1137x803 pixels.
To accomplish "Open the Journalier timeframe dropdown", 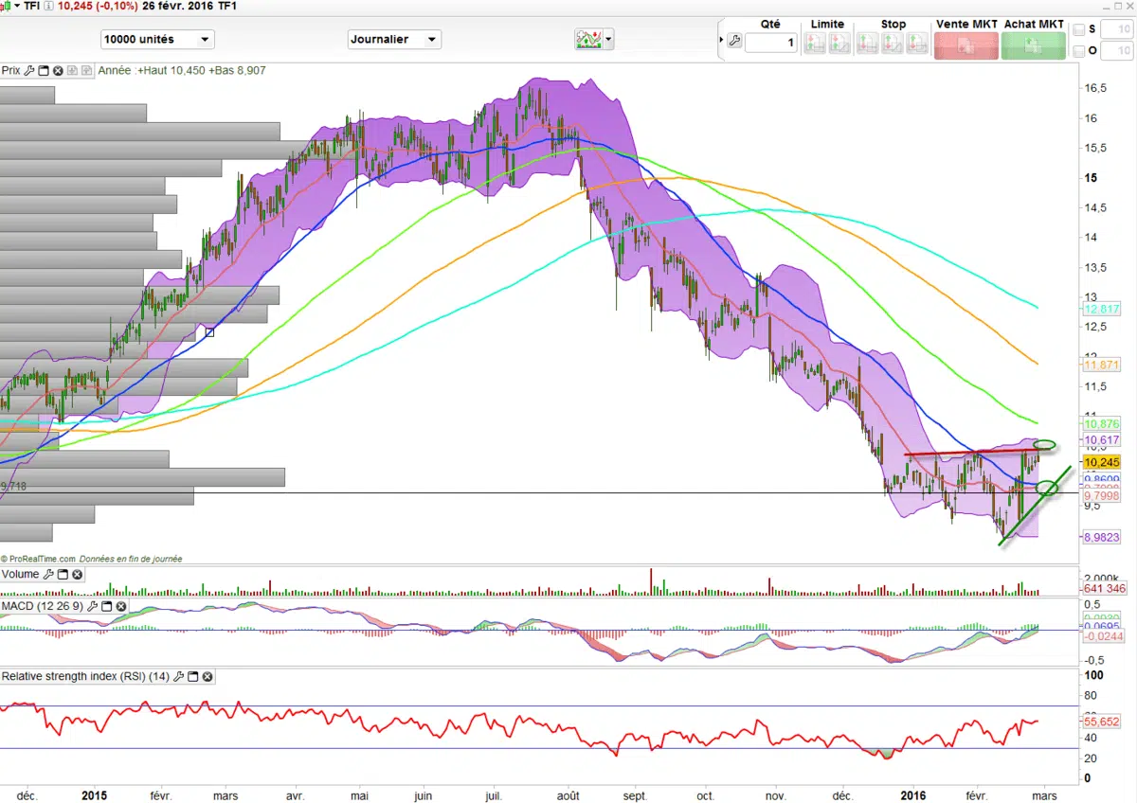I will click(431, 40).
